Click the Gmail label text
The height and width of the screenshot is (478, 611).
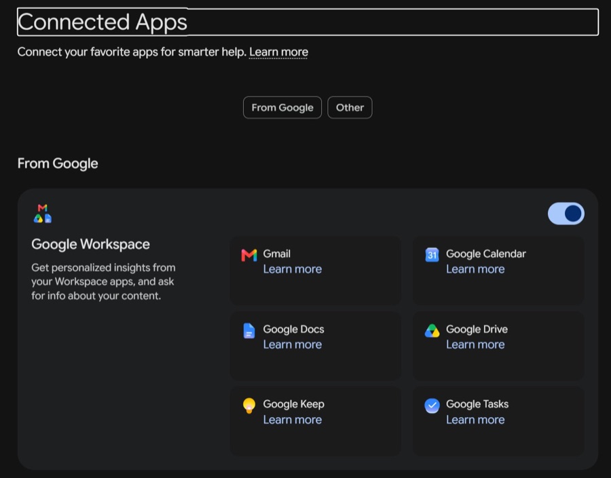pos(277,254)
